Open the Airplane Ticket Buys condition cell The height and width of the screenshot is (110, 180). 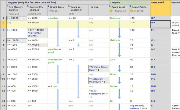tap(99, 69)
